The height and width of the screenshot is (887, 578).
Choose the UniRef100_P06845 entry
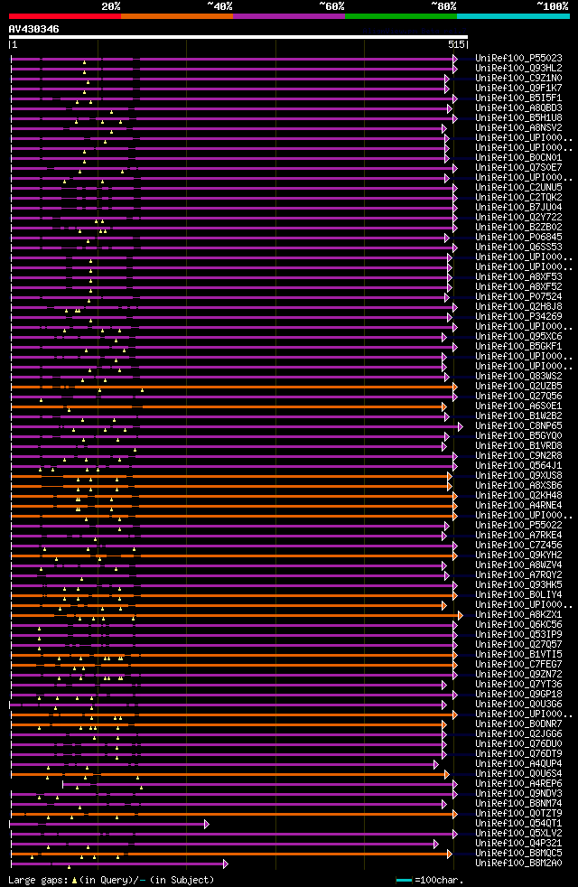point(518,237)
